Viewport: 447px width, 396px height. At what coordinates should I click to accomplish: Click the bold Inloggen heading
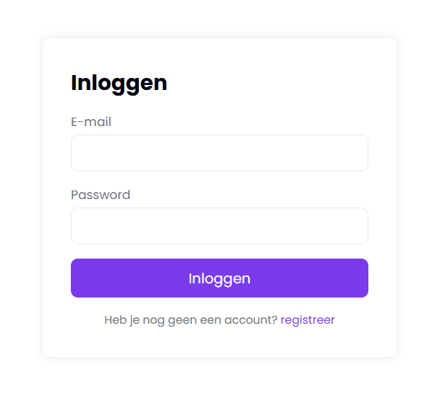(119, 83)
